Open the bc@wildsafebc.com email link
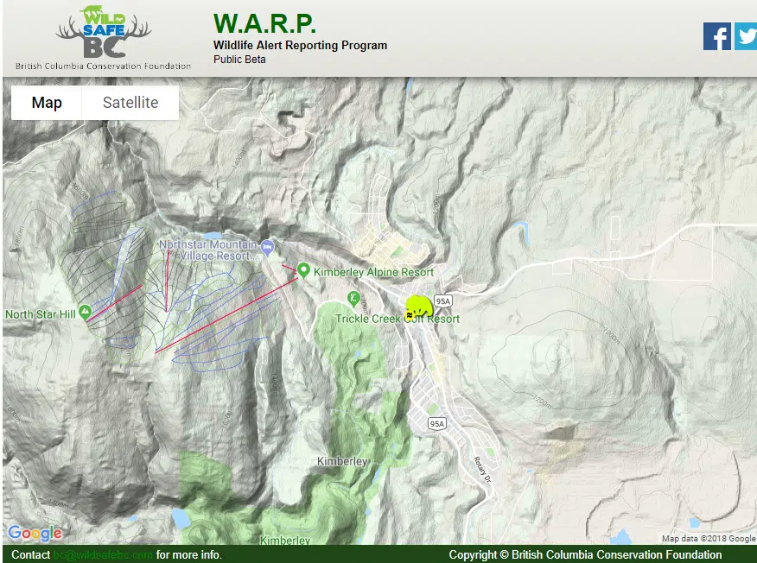The image size is (757, 563). (103, 555)
